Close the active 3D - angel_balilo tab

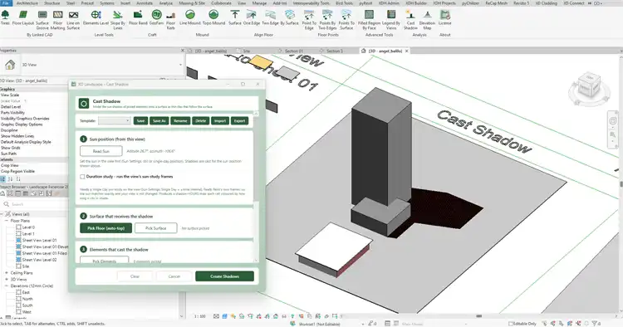[x=406, y=51]
